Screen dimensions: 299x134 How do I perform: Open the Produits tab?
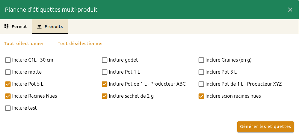click(x=50, y=26)
